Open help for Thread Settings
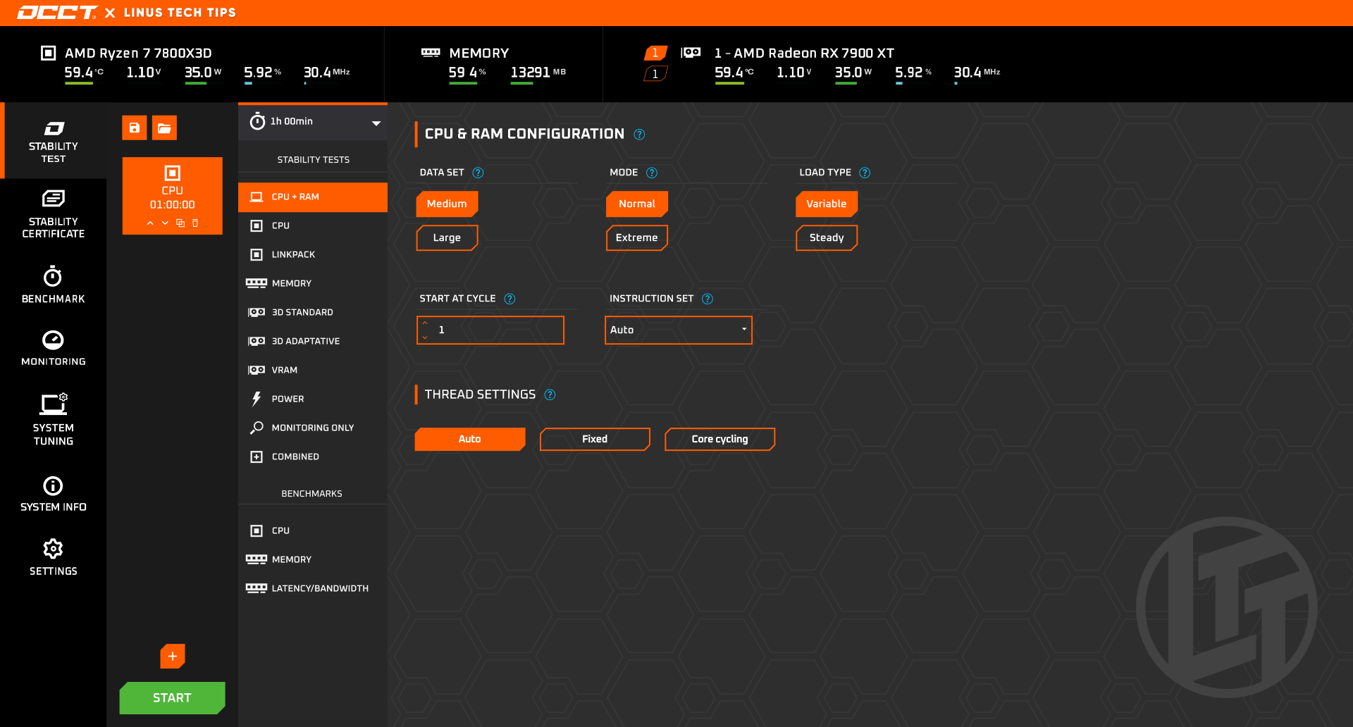This screenshot has height=727, width=1353. coord(550,394)
